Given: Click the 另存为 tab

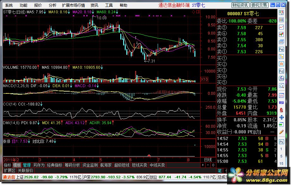Looking at the screenshot, I should pos(39,165).
